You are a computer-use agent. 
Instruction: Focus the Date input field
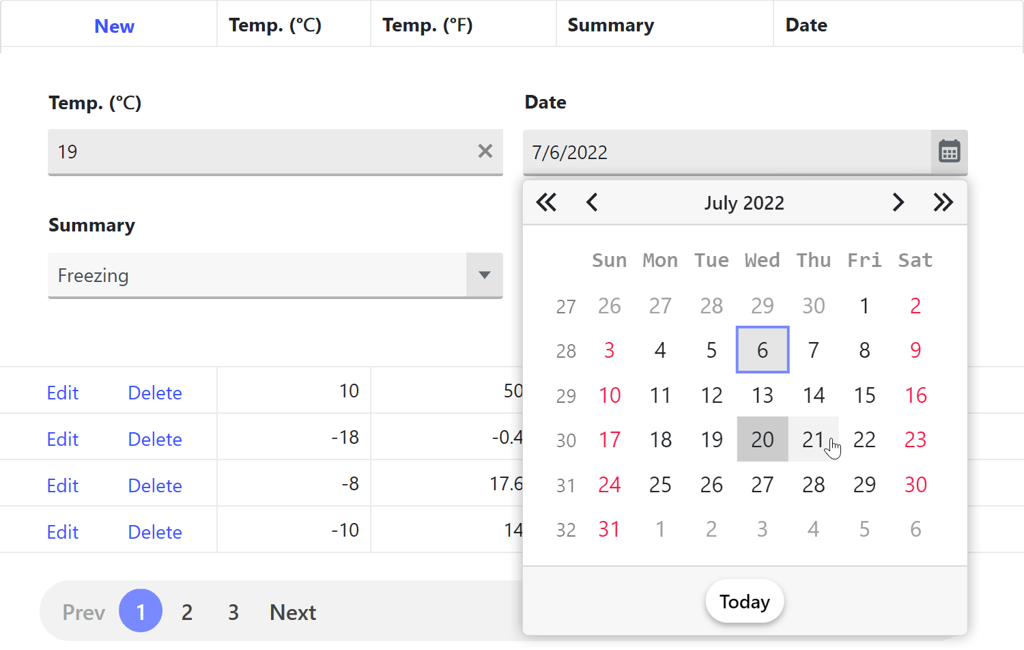coord(727,152)
